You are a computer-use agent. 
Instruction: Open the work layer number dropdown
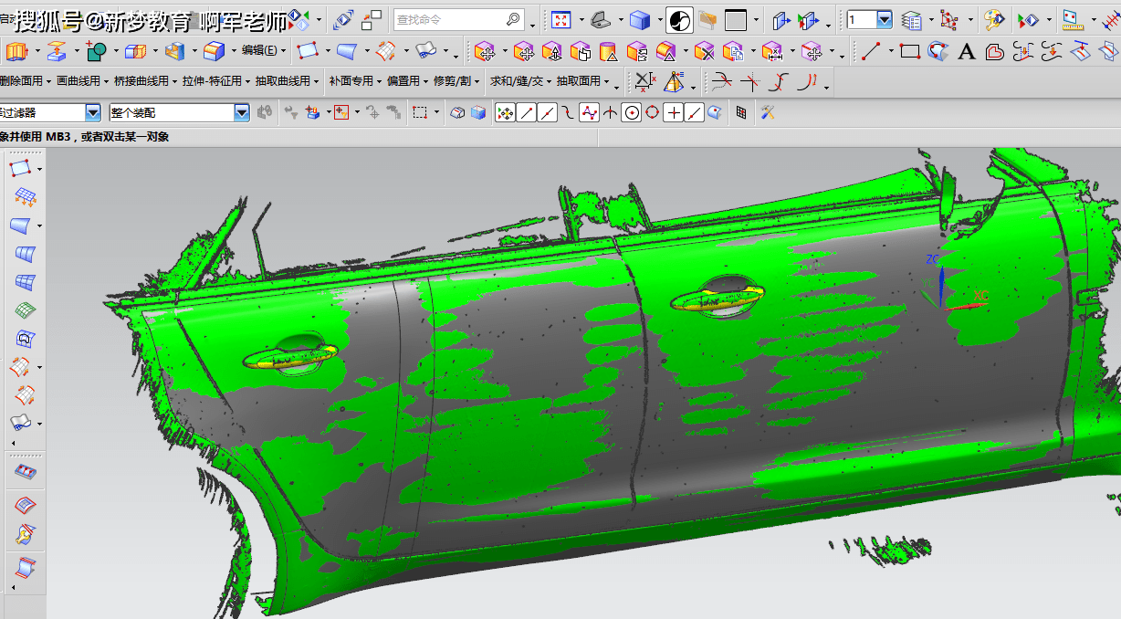click(884, 19)
